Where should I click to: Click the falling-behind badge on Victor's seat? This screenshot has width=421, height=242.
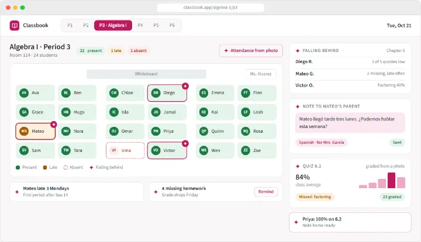(x=185, y=144)
